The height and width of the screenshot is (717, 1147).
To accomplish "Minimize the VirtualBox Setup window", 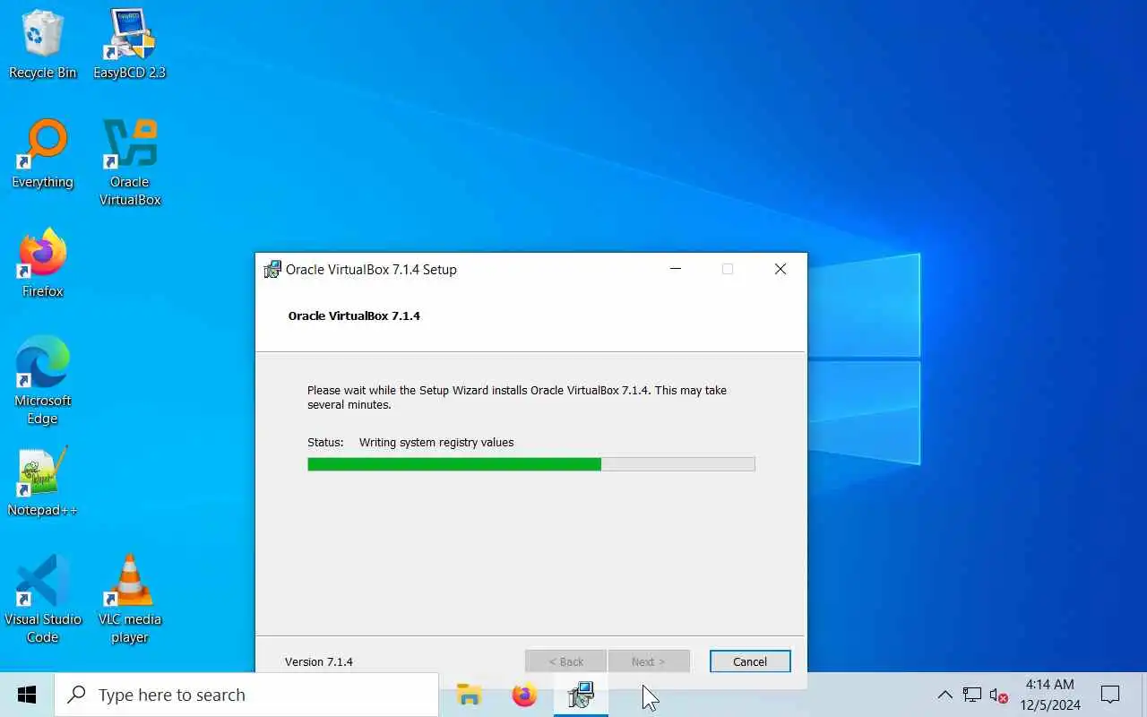I will pyautogui.click(x=676, y=269).
